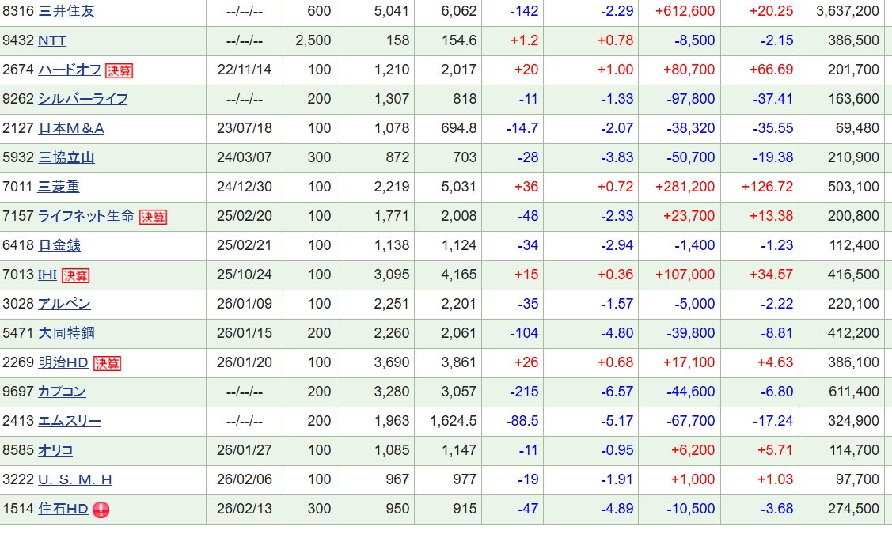The width and height of the screenshot is (892, 538).
Task: Open the NTT stock page
Action: pos(52,40)
